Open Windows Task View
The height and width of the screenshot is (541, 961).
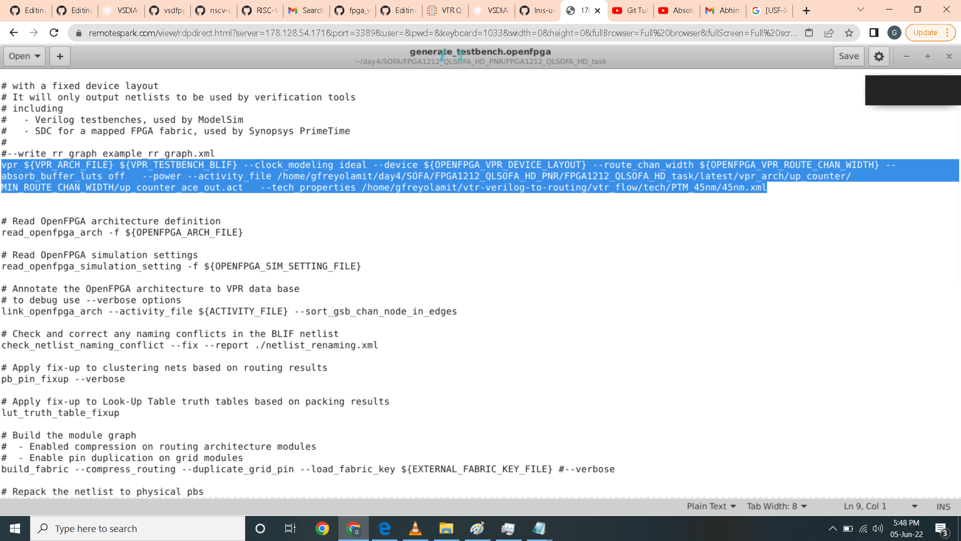coord(290,528)
